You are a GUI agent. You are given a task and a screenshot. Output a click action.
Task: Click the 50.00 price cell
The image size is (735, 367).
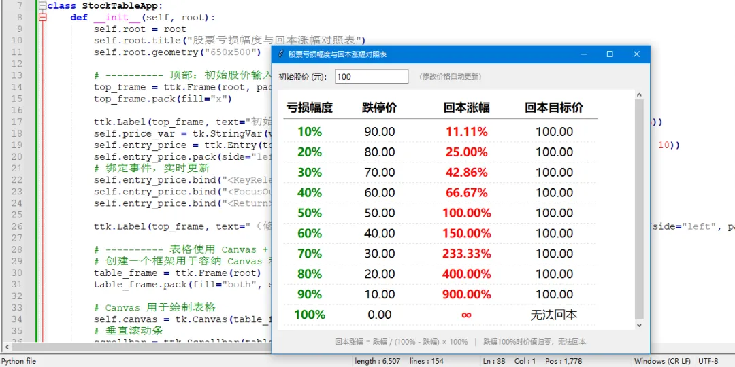click(380, 213)
